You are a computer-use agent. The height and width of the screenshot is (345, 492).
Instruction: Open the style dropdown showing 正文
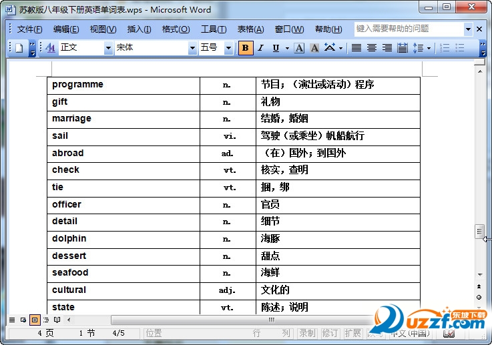point(108,48)
